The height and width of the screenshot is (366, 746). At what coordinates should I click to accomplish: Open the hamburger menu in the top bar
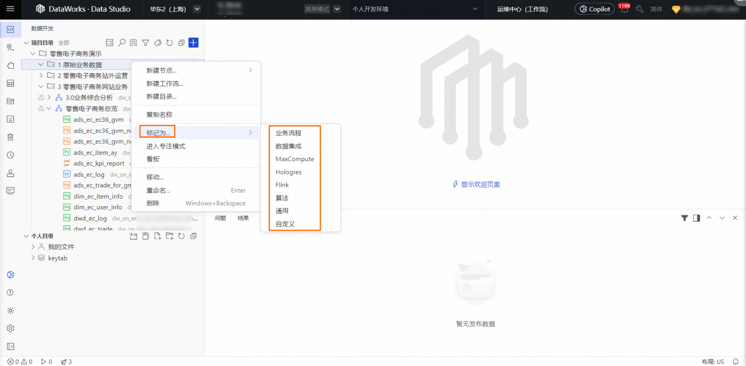(x=10, y=9)
